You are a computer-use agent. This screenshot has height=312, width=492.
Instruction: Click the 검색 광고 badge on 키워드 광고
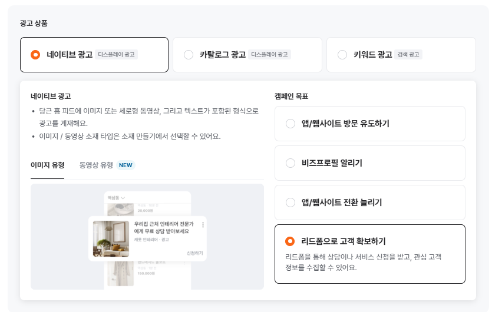(408, 55)
